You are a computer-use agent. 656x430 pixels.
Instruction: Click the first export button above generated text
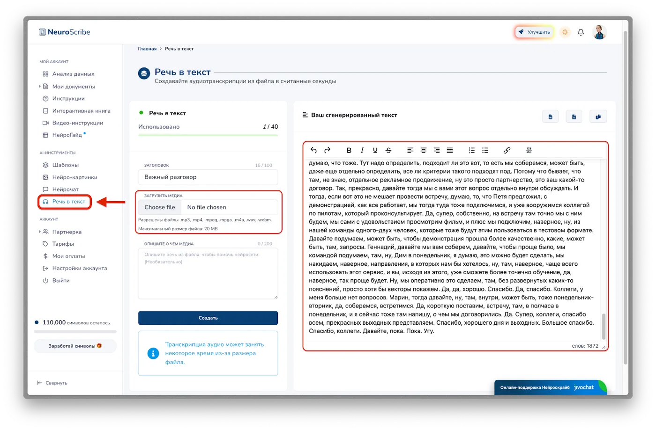coord(550,117)
